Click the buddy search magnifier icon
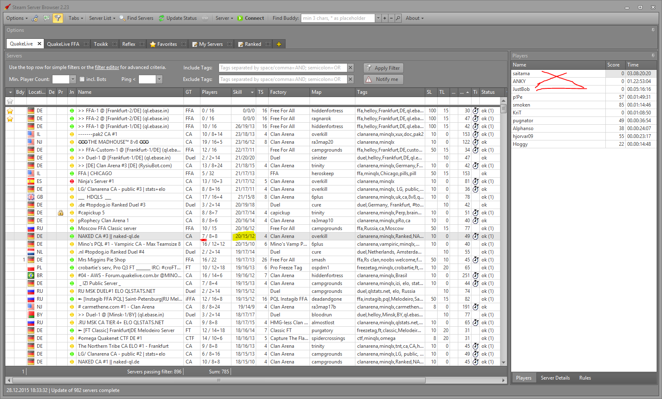 [x=398, y=18]
